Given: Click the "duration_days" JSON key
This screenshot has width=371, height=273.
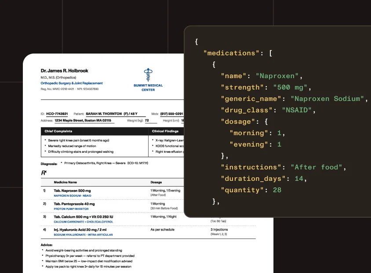Looking at the screenshot, I should pos(253,179).
